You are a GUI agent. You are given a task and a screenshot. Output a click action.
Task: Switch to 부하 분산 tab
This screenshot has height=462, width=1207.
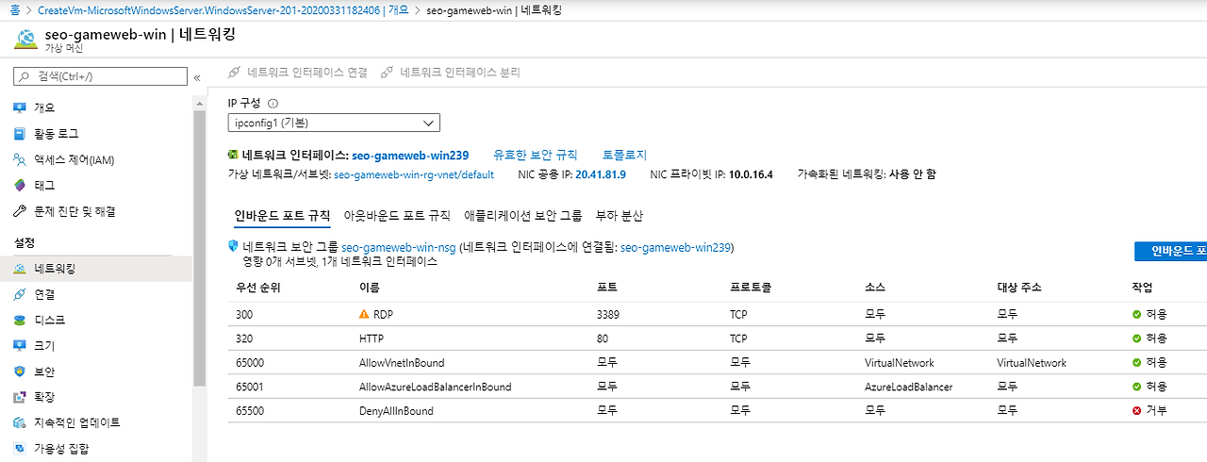coord(620,216)
